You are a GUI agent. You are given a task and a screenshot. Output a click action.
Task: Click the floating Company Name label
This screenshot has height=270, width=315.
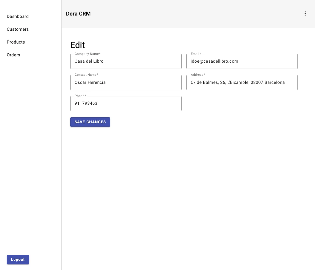pos(88,54)
